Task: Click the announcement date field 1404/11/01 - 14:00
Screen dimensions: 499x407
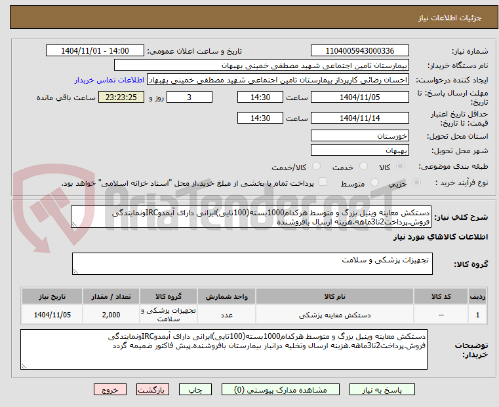Action: [x=95, y=51]
